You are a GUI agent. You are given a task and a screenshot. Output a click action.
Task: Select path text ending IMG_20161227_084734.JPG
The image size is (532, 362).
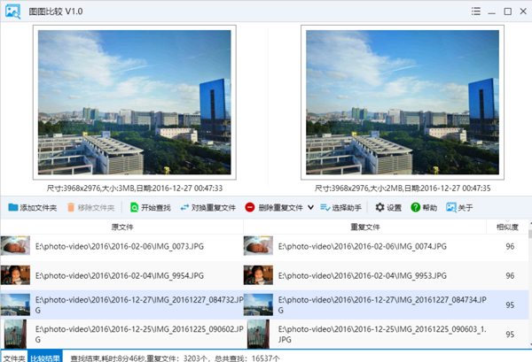pos(382,304)
